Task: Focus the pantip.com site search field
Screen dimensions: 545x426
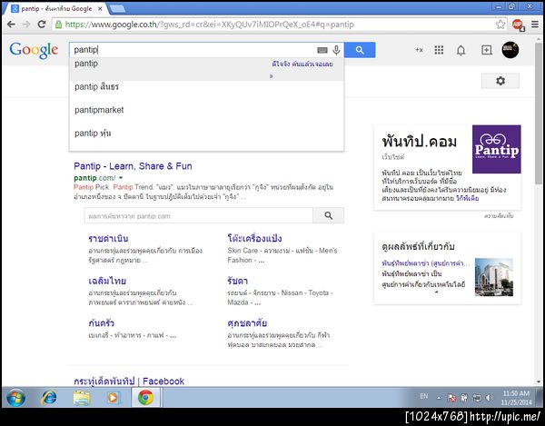Action: [x=198, y=216]
